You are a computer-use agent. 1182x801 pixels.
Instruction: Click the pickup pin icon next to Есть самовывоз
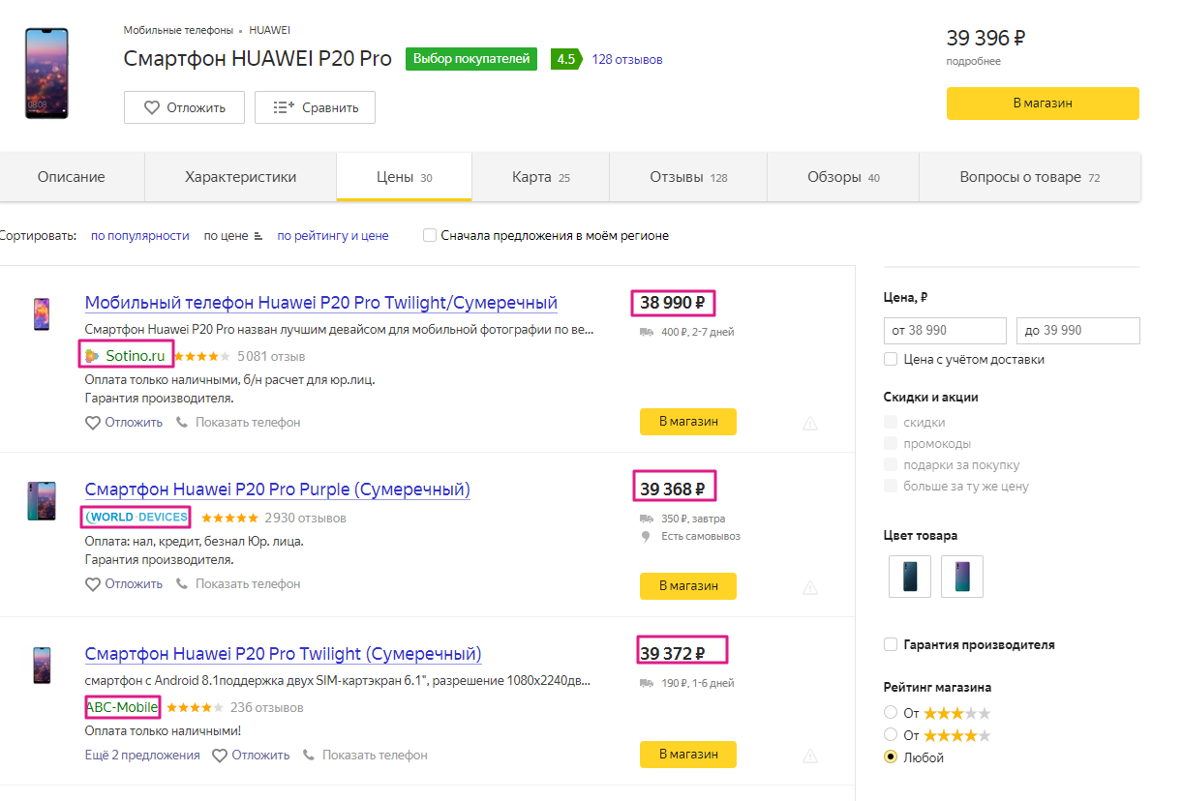tap(646, 536)
